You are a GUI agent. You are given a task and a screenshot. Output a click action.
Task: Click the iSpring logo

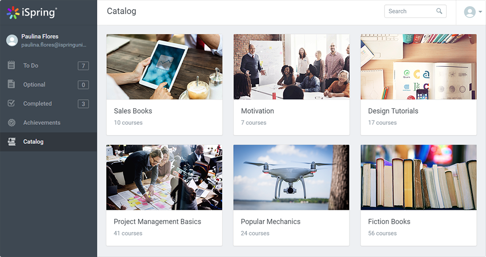coord(32,13)
